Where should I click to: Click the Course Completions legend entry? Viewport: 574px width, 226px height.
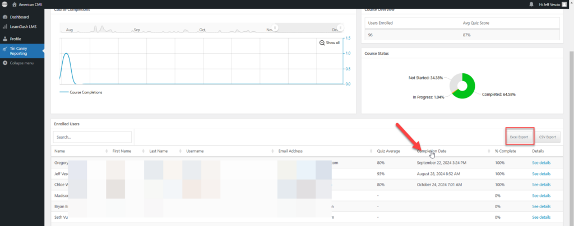(x=81, y=92)
